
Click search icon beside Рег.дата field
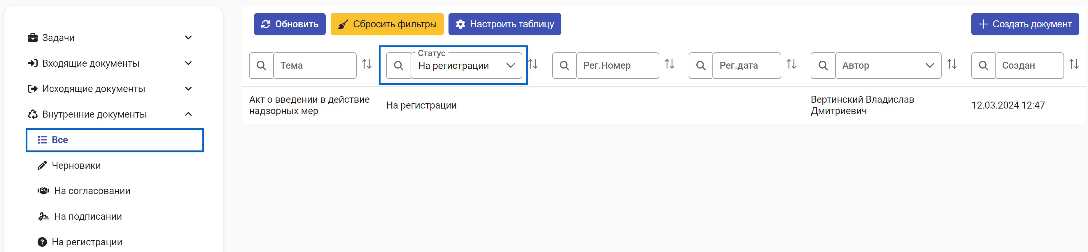click(x=701, y=65)
